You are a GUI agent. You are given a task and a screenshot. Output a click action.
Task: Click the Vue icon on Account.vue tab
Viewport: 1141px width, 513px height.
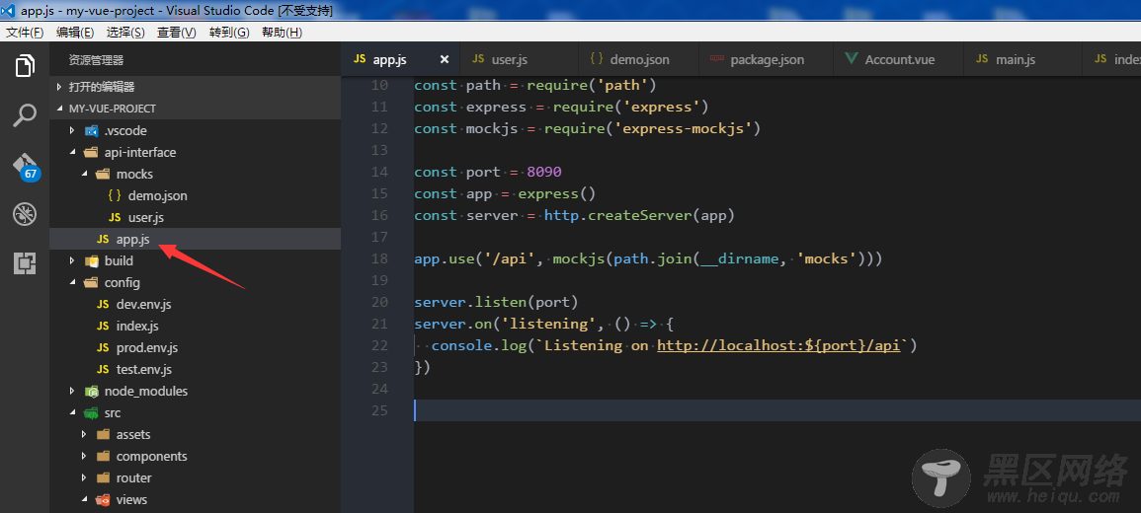click(852, 59)
